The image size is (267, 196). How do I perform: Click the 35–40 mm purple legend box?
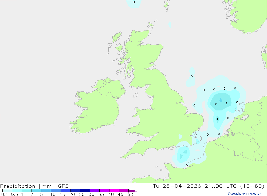pos(104,191)
